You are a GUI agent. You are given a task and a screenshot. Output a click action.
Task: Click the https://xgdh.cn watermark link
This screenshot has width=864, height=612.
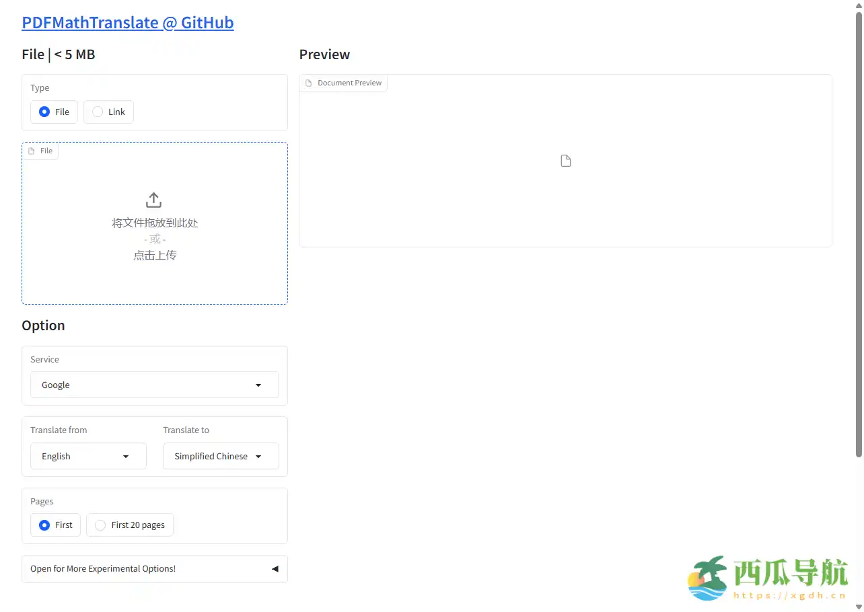pos(788,596)
